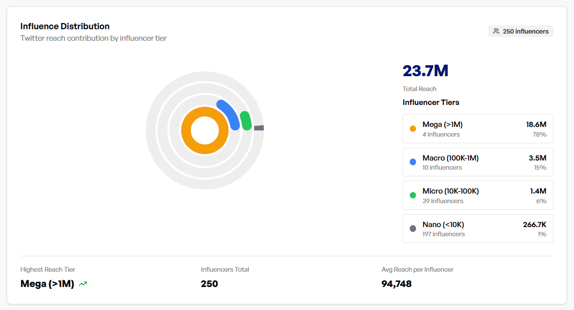Click the Influencers Total 250 stat

pos(209,284)
